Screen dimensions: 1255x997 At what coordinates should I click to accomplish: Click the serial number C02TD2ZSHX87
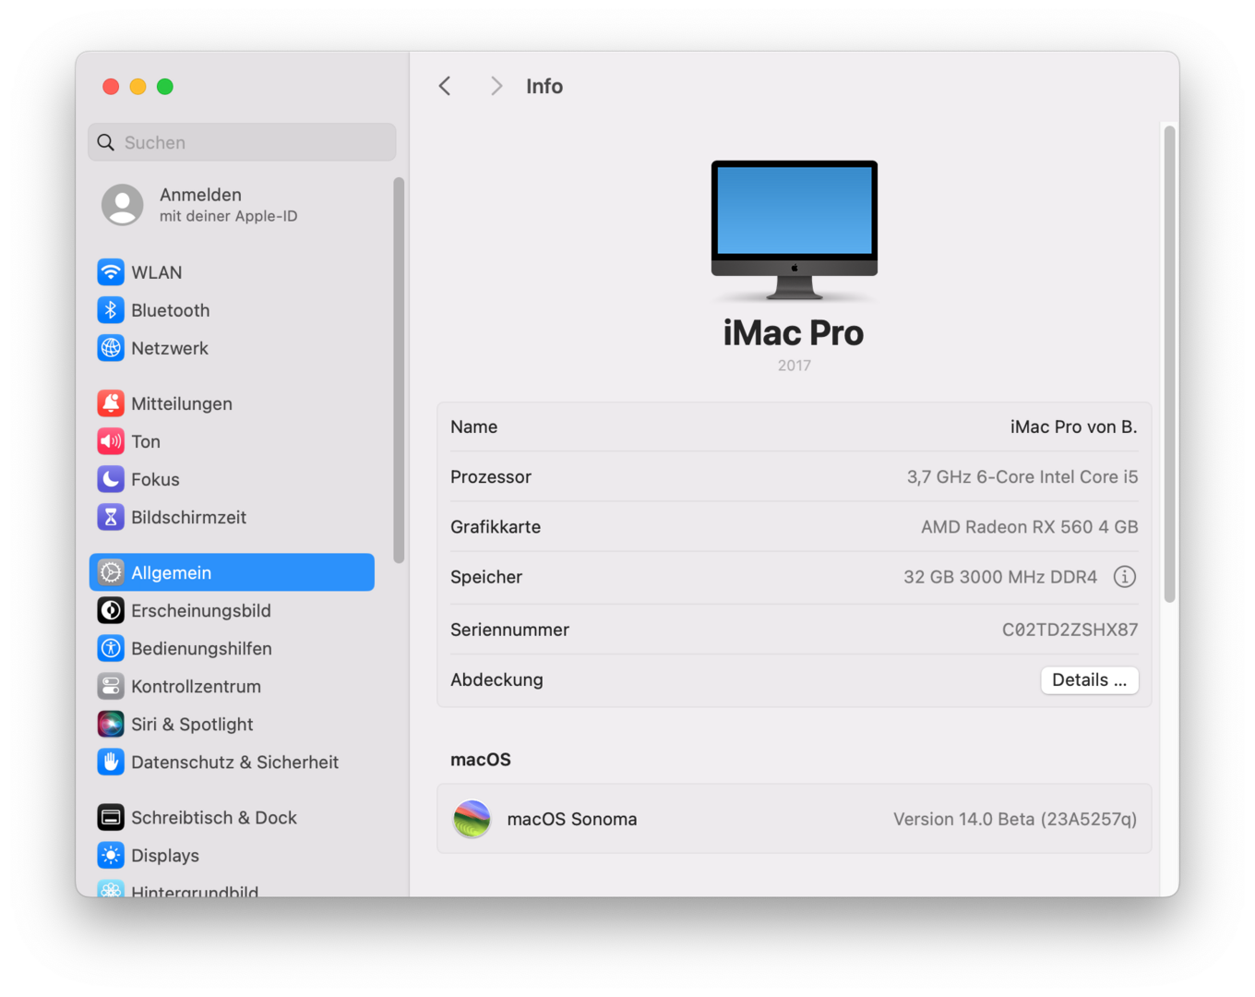point(1070,630)
